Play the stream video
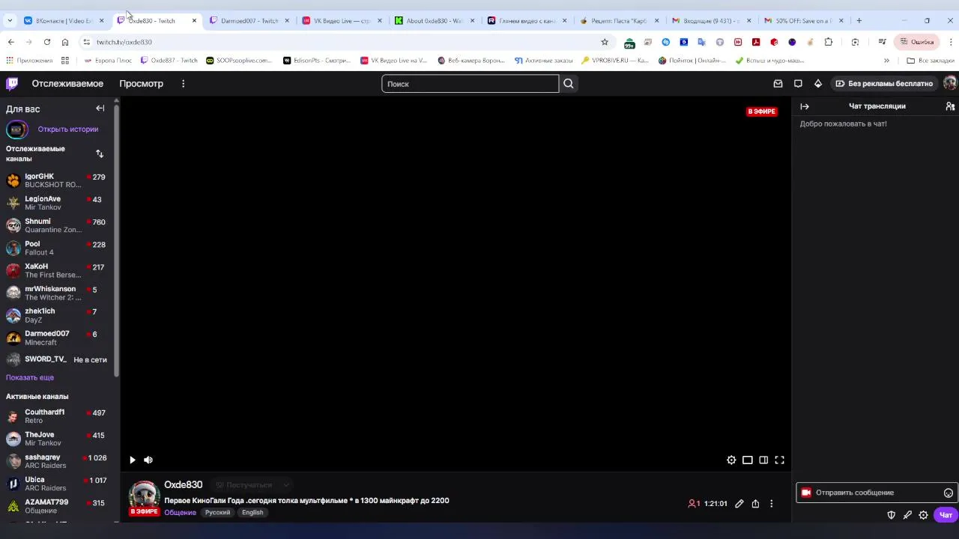 click(133, 460)
